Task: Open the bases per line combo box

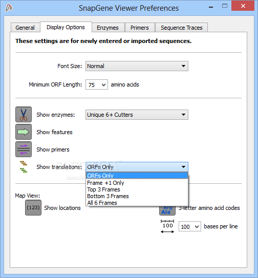Action: (x=190, y=226)
